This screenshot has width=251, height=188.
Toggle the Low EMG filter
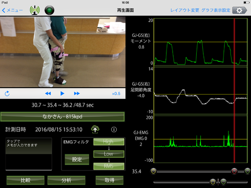coord(109,154)
